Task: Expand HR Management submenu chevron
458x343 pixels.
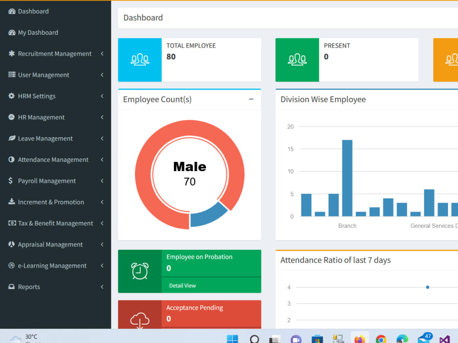Action: point(102,117)
